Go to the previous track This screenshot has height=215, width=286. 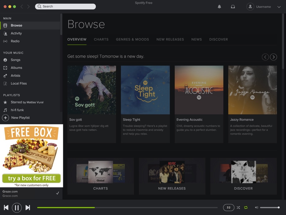pyautogui.click(x=6, y=207)
